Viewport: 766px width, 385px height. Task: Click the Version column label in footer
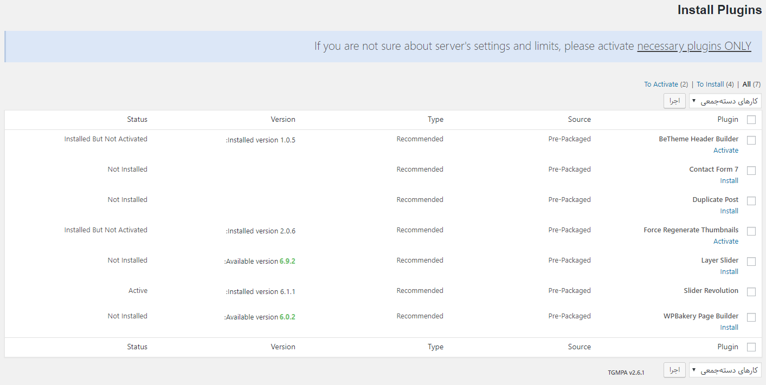tap(283, 347)
